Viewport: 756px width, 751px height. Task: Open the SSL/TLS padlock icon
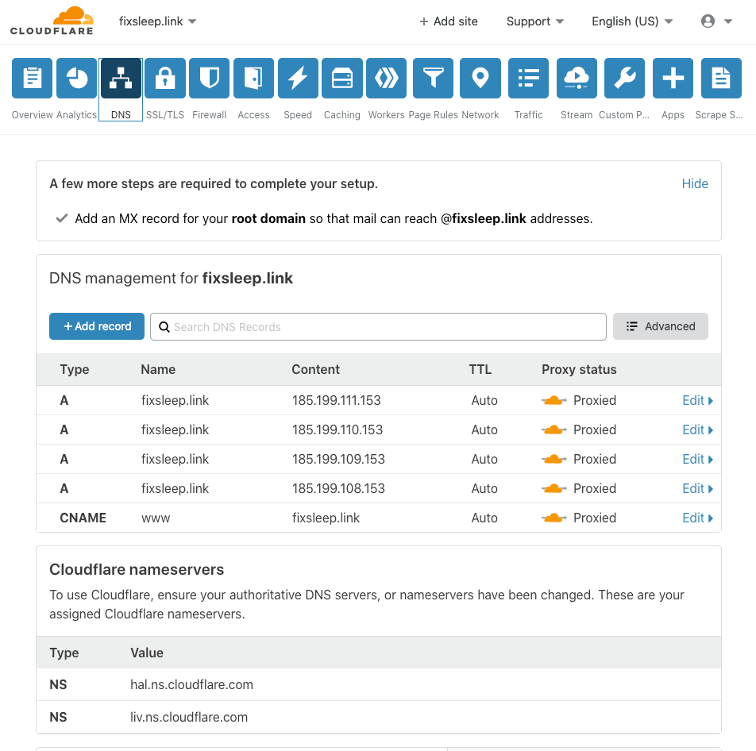[x=165, y=78]
